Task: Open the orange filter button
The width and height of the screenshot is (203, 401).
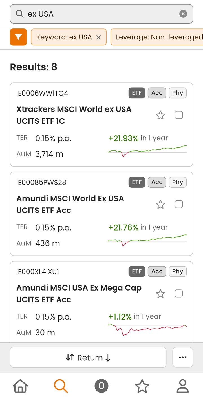Action: (x=18, y=37)
